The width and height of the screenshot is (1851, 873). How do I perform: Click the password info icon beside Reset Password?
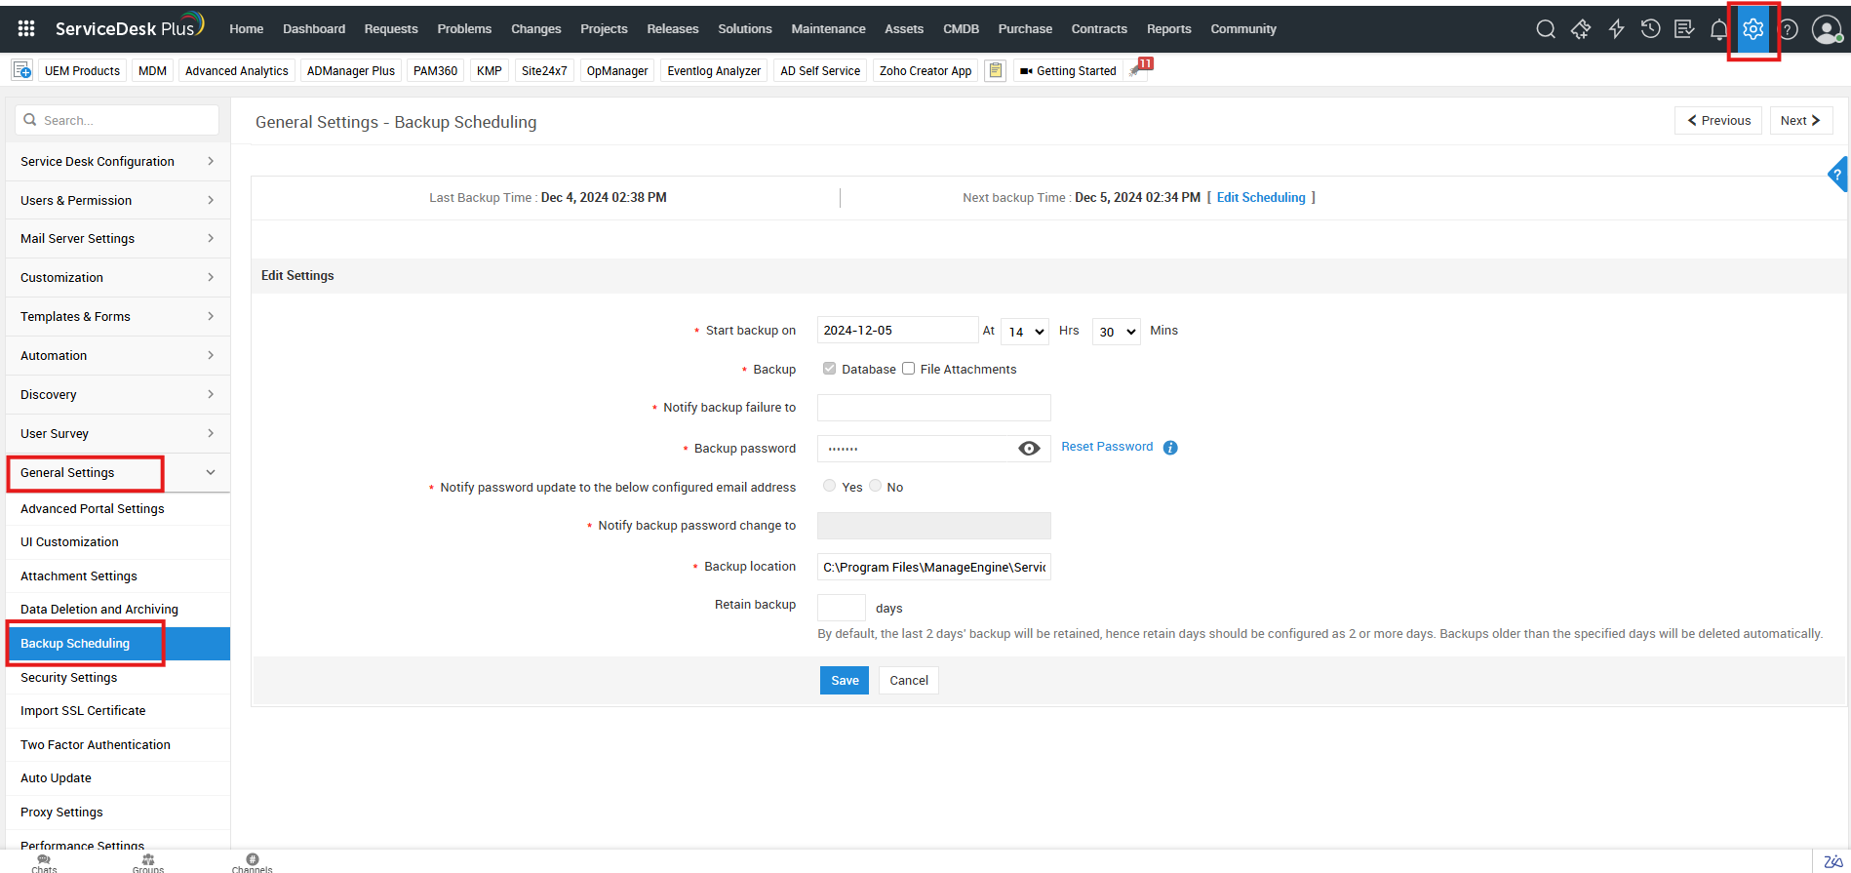(1170, 448)
